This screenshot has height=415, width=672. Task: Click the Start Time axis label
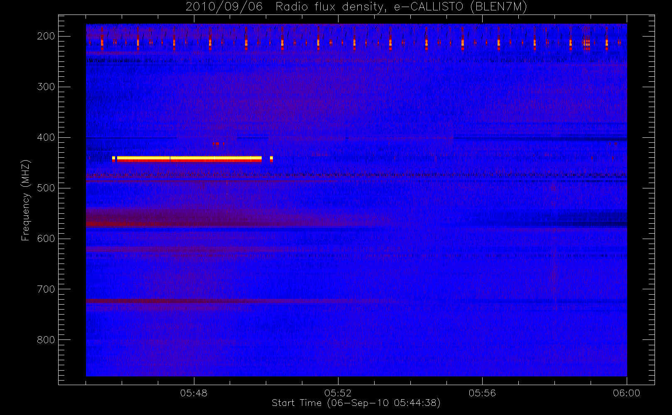[x=356, y=403]
